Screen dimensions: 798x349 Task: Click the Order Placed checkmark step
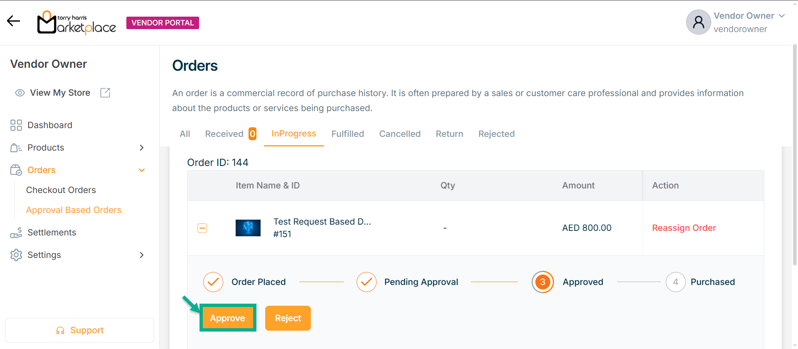coord(213,282)
